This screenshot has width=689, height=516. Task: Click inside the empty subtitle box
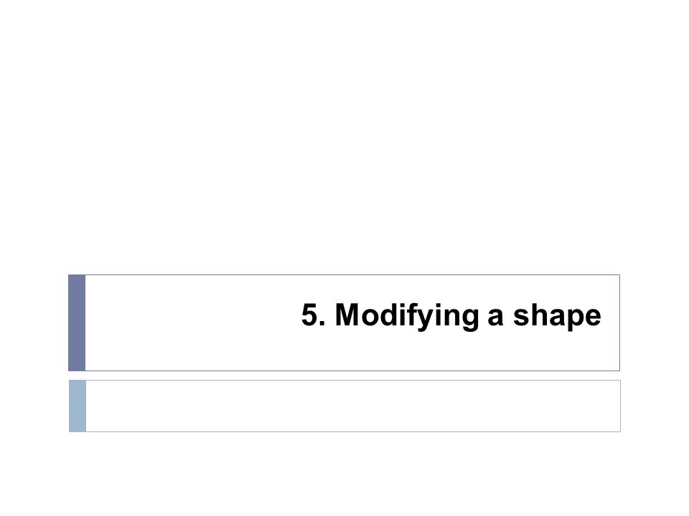click(x=353, y=406)
